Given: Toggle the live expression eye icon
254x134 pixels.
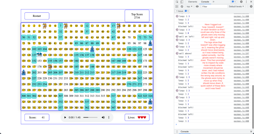Looking at the screenshot, I should [x=197, y=7].
